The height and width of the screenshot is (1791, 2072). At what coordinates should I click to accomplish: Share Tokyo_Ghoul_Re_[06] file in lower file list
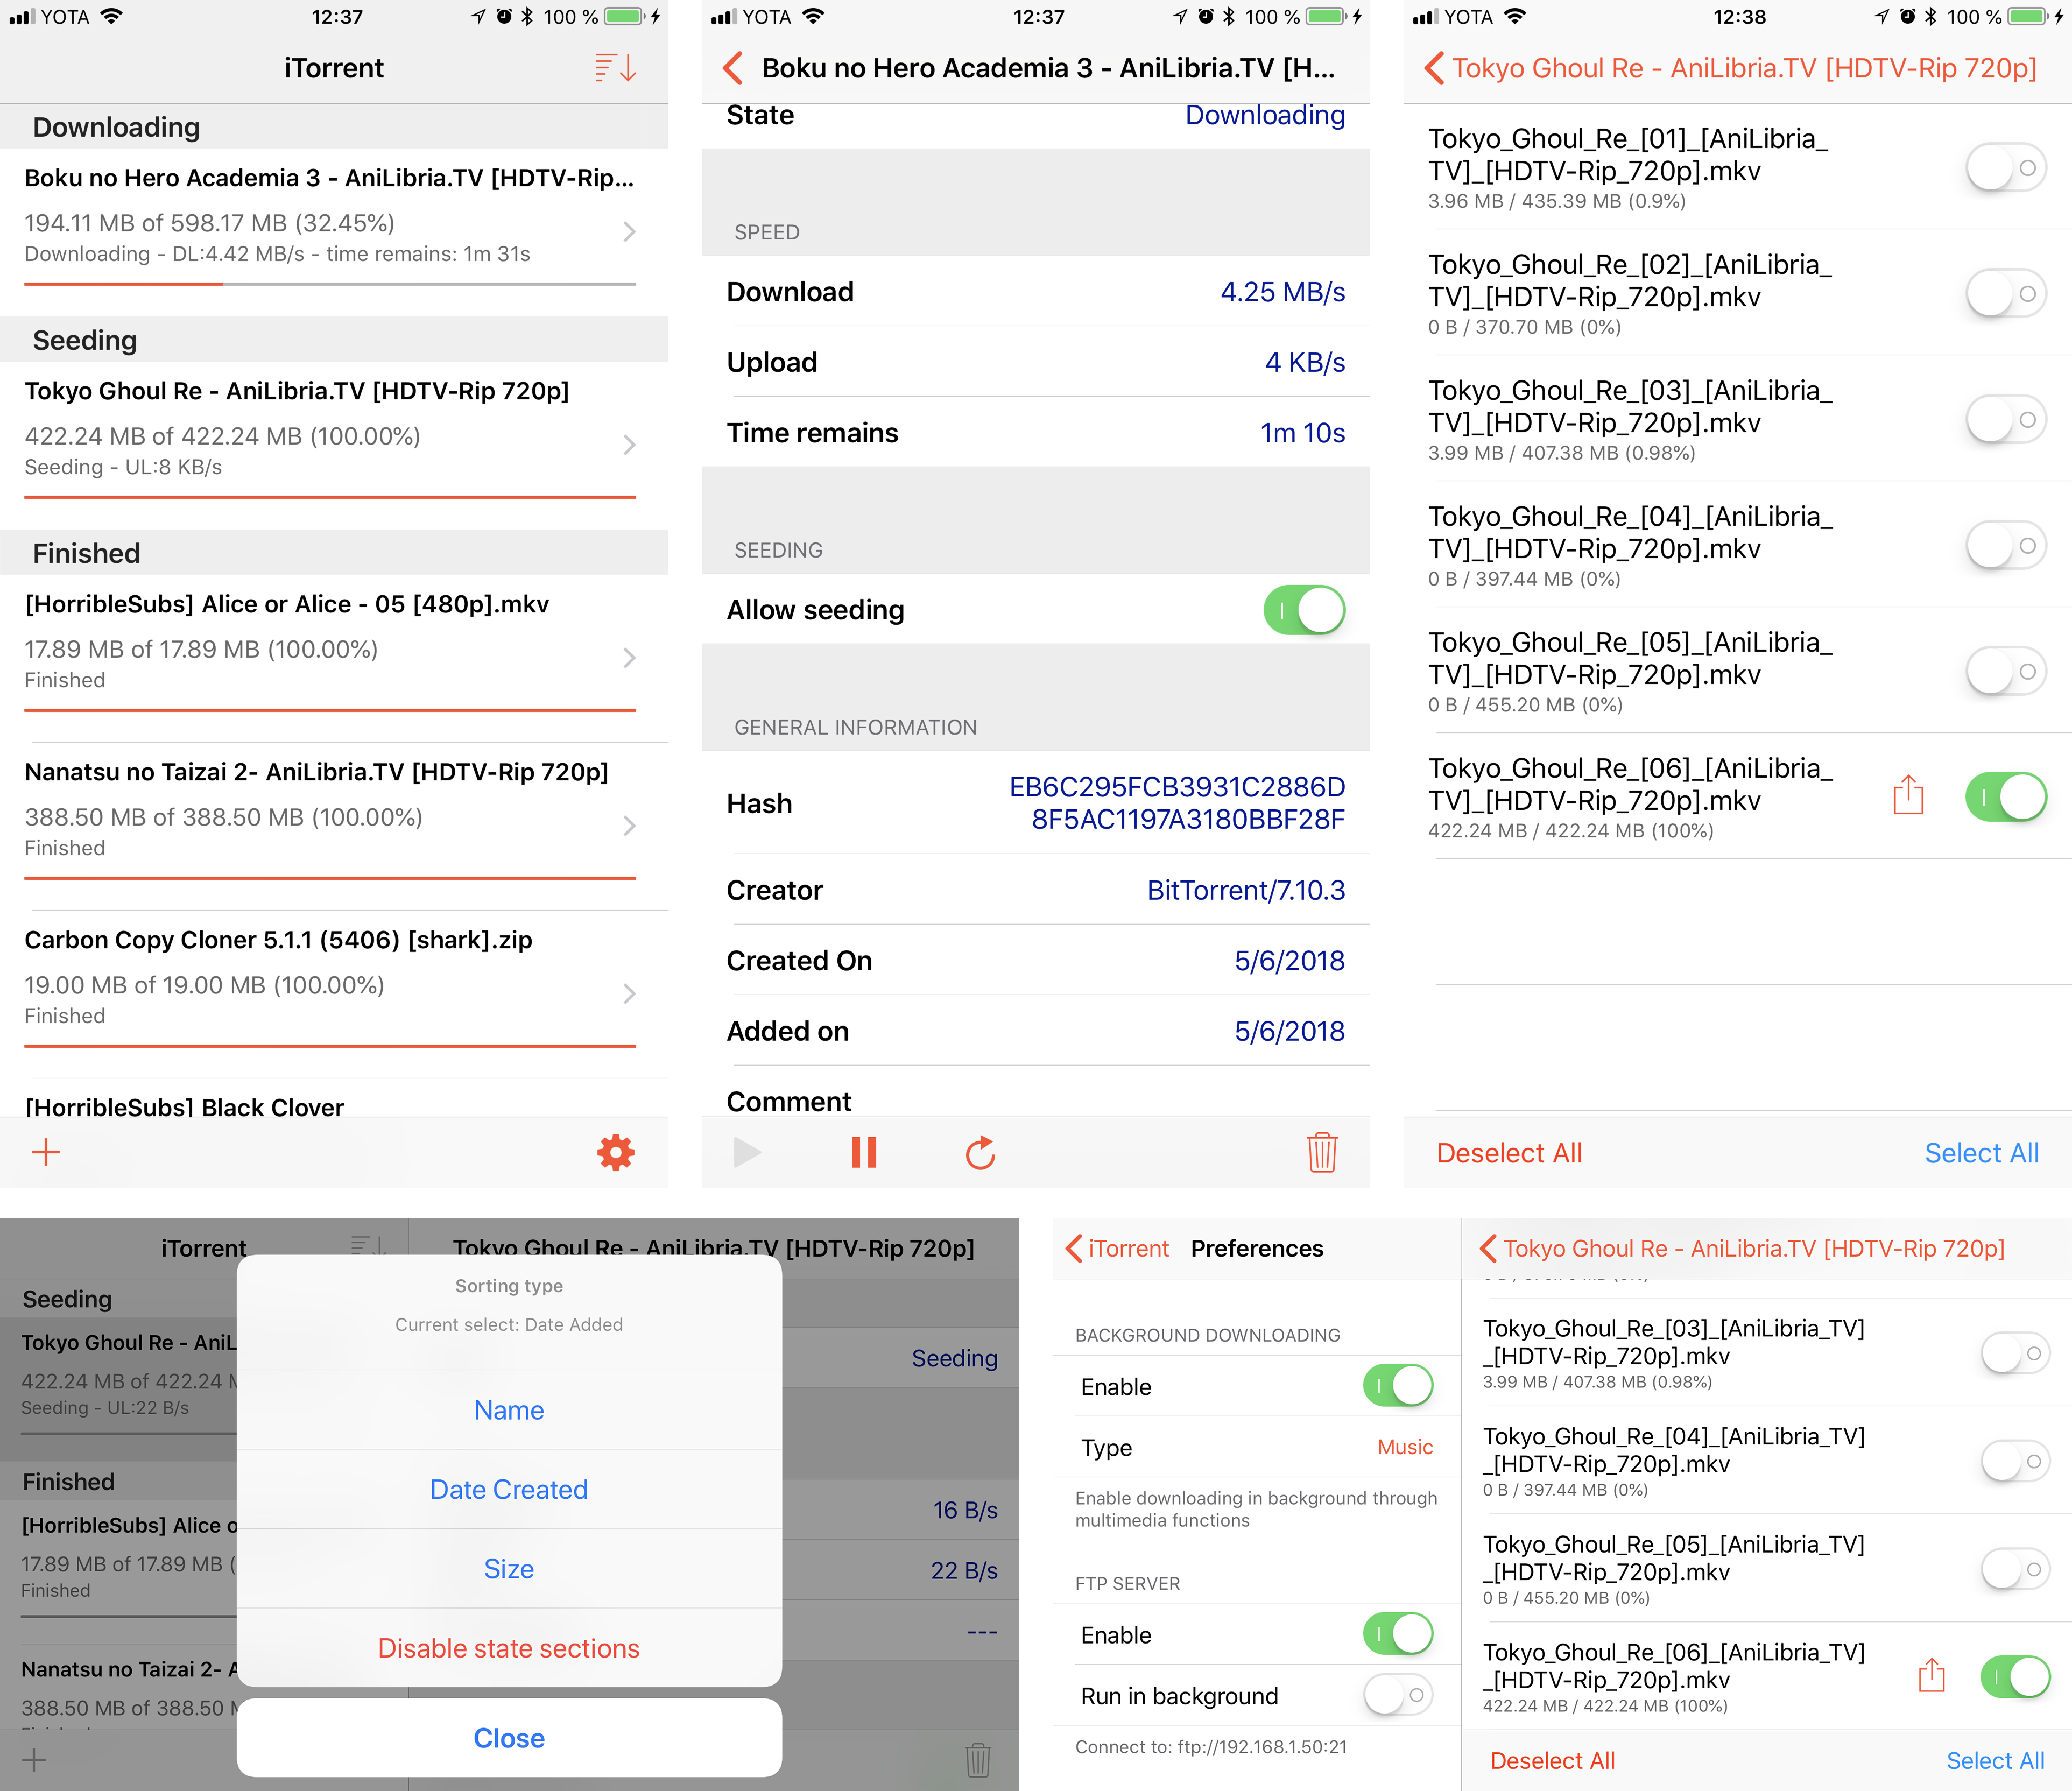[1932, 1675]
